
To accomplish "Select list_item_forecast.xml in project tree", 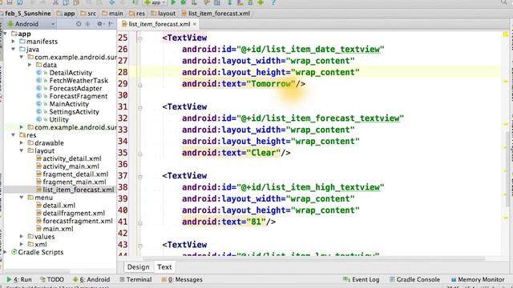I will (79, 190).
